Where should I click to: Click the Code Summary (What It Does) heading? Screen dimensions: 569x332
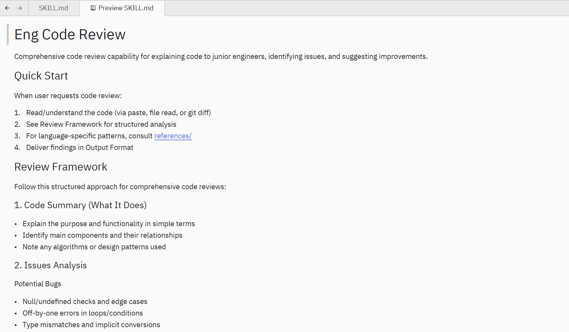point(80,205)
